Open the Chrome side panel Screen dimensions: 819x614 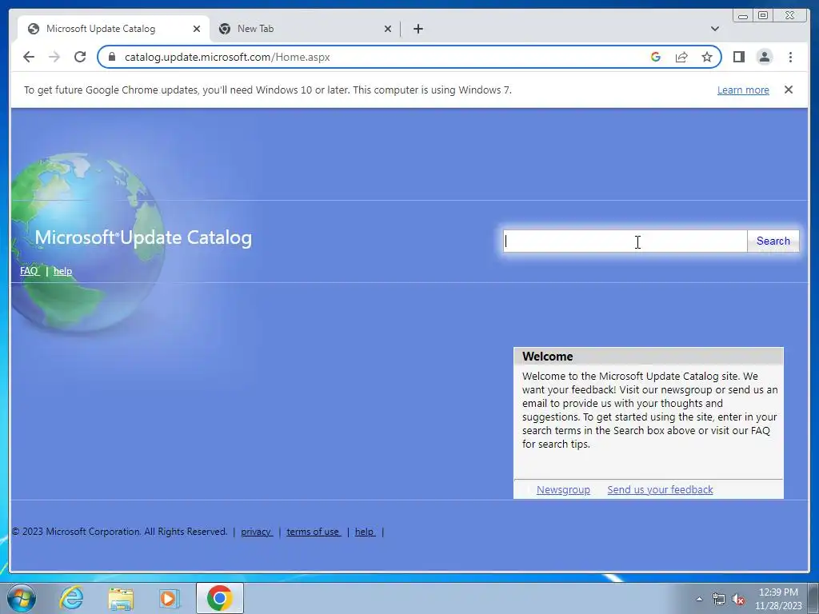click(738, 57)
